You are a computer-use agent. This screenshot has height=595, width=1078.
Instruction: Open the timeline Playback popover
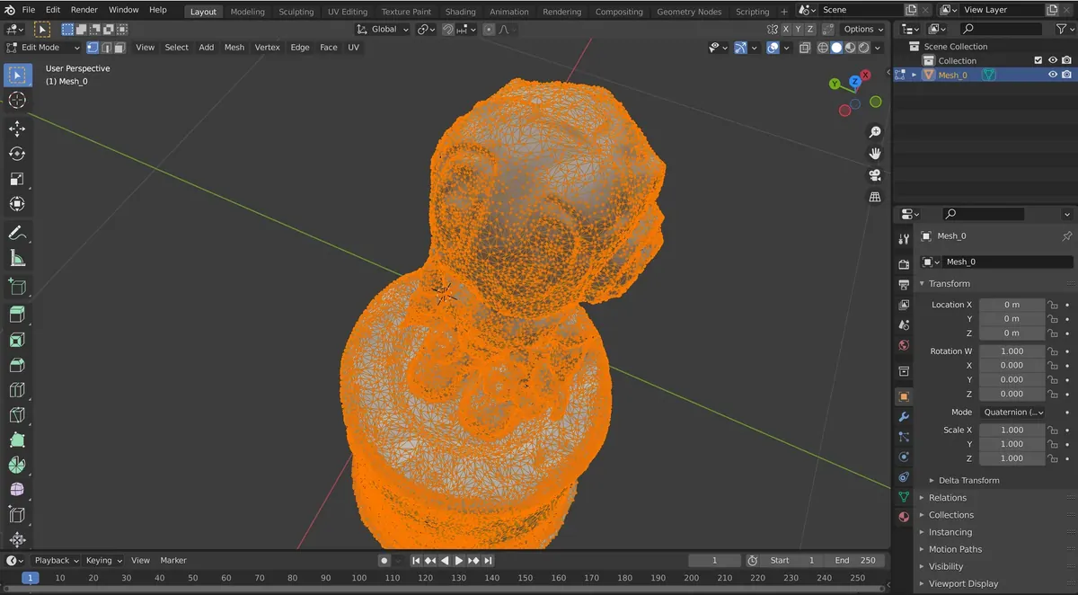(57, 560)
